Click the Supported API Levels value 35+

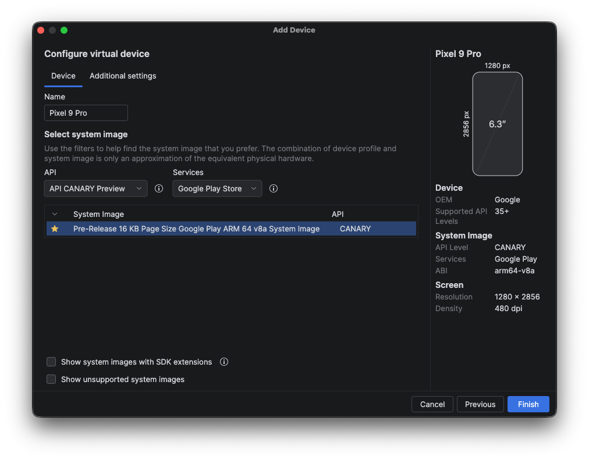pyautogui.click(x=502, y=211)
